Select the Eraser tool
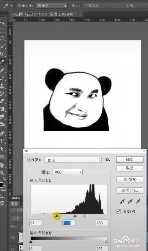Screen dimensions: 148x251 (x=2, y=101)
